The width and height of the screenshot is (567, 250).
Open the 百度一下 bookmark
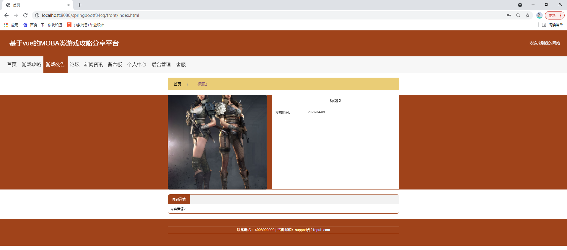click(x=43, y=25)
